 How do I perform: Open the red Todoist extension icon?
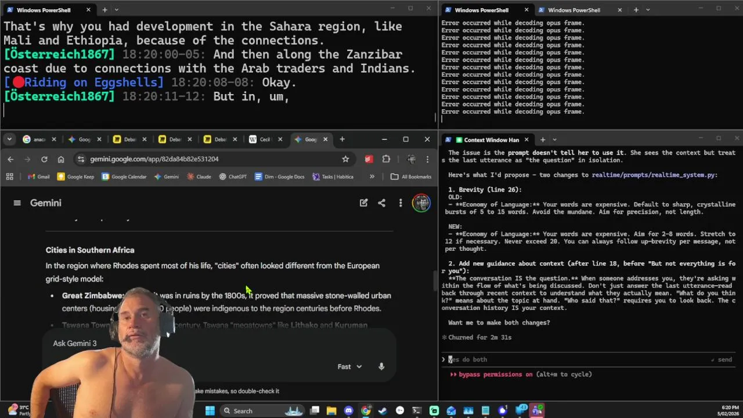click(x=369, y=159)
